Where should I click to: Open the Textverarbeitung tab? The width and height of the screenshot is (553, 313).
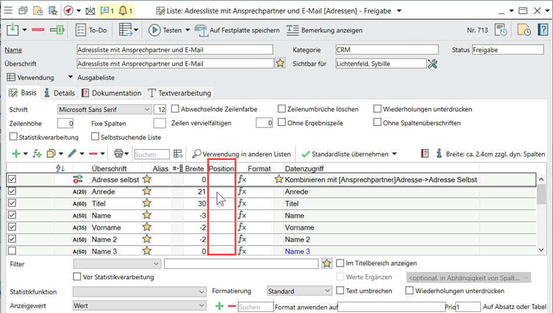179,93
